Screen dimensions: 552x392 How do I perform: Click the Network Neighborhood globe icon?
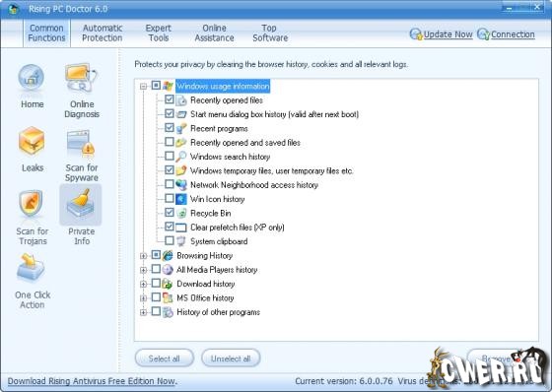[181, 185]
